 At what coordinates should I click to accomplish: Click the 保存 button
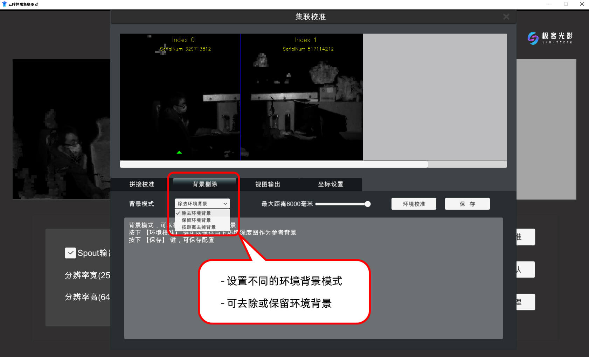467,204
